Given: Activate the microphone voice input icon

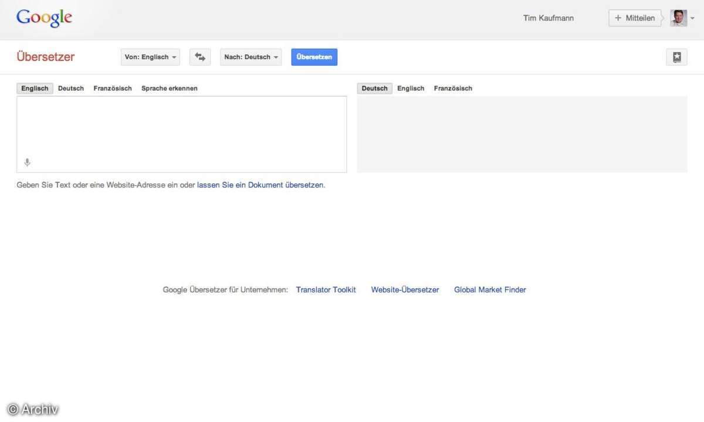Looking at the screenshot, I should click(27, 162).
